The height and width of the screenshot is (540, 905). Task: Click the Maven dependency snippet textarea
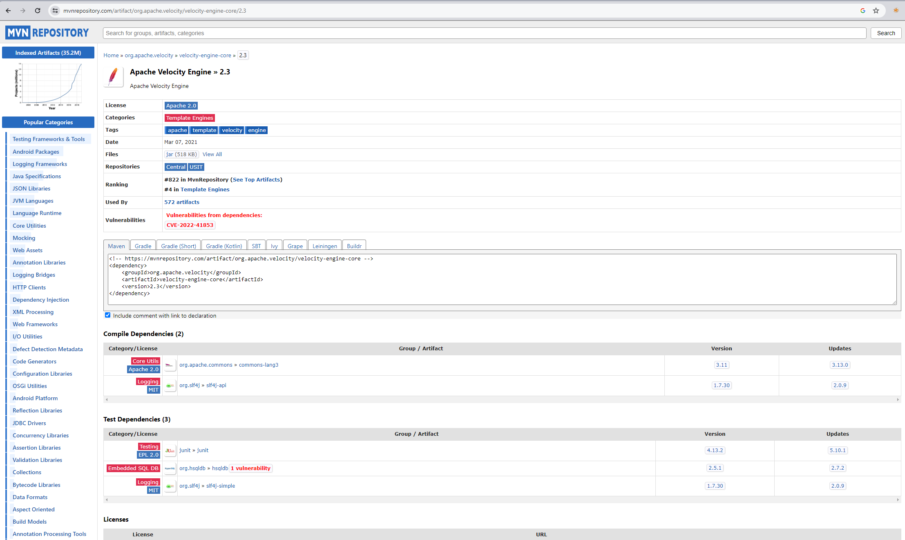click(x=502, y=279)
